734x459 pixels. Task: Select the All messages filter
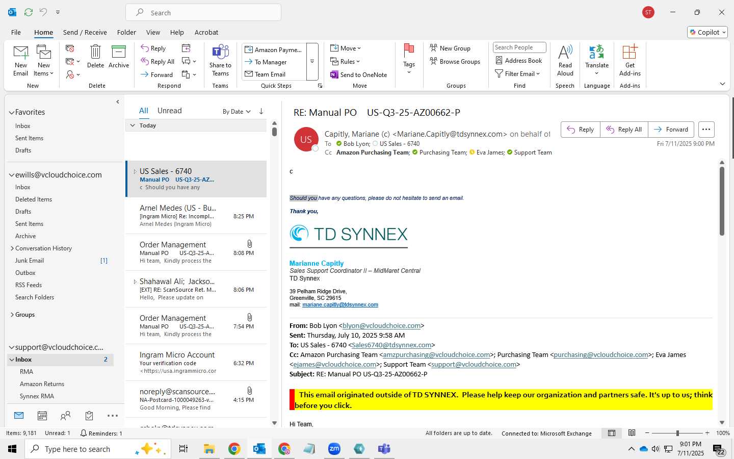click(144, 111)
